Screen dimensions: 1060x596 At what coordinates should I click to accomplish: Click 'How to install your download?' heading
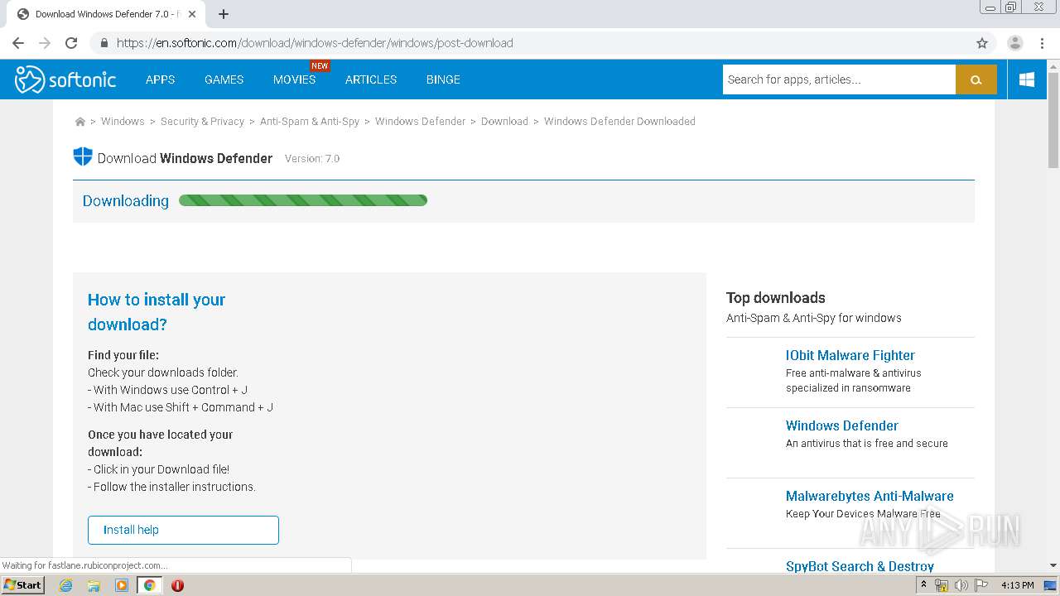coord(157,312)
